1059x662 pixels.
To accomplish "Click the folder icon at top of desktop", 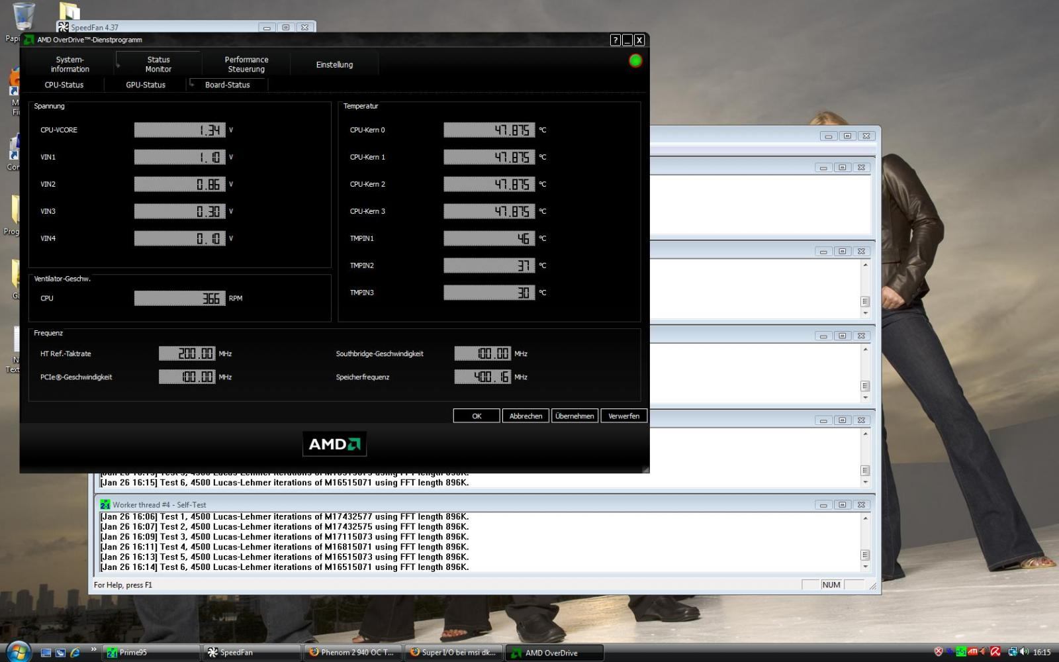I will tap(69, 11).
